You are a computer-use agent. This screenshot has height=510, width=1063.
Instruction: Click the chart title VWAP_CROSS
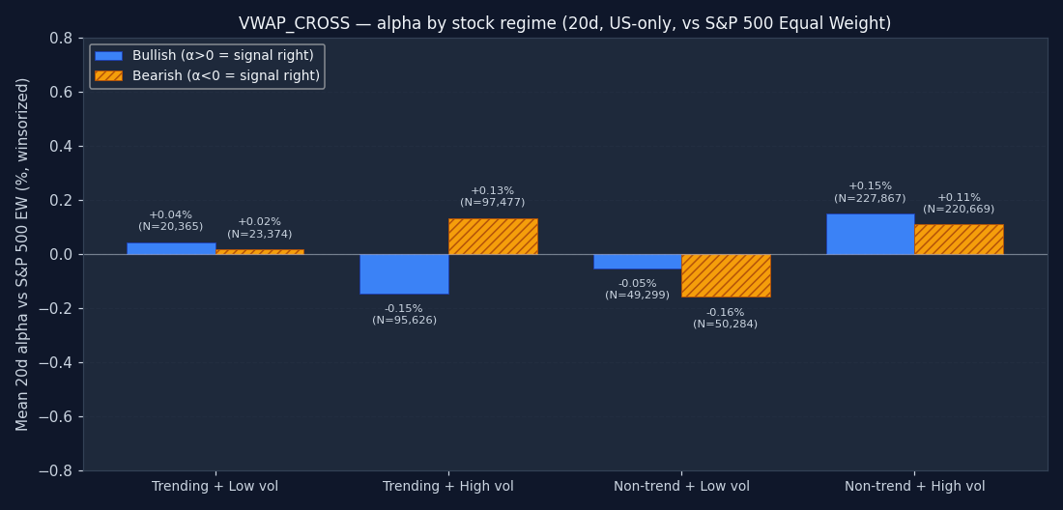[x=564, y=24]
